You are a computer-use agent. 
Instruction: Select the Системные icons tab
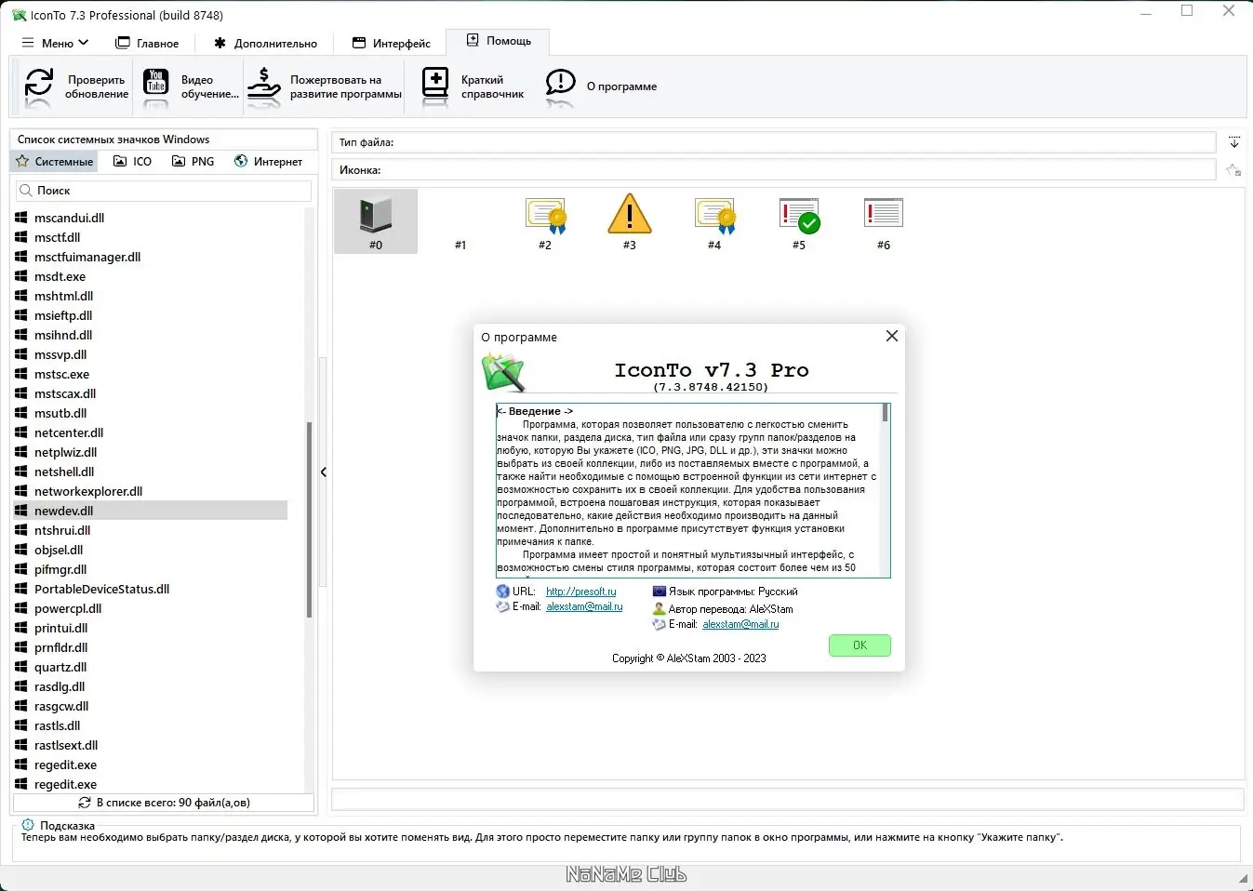click(55, 161)
